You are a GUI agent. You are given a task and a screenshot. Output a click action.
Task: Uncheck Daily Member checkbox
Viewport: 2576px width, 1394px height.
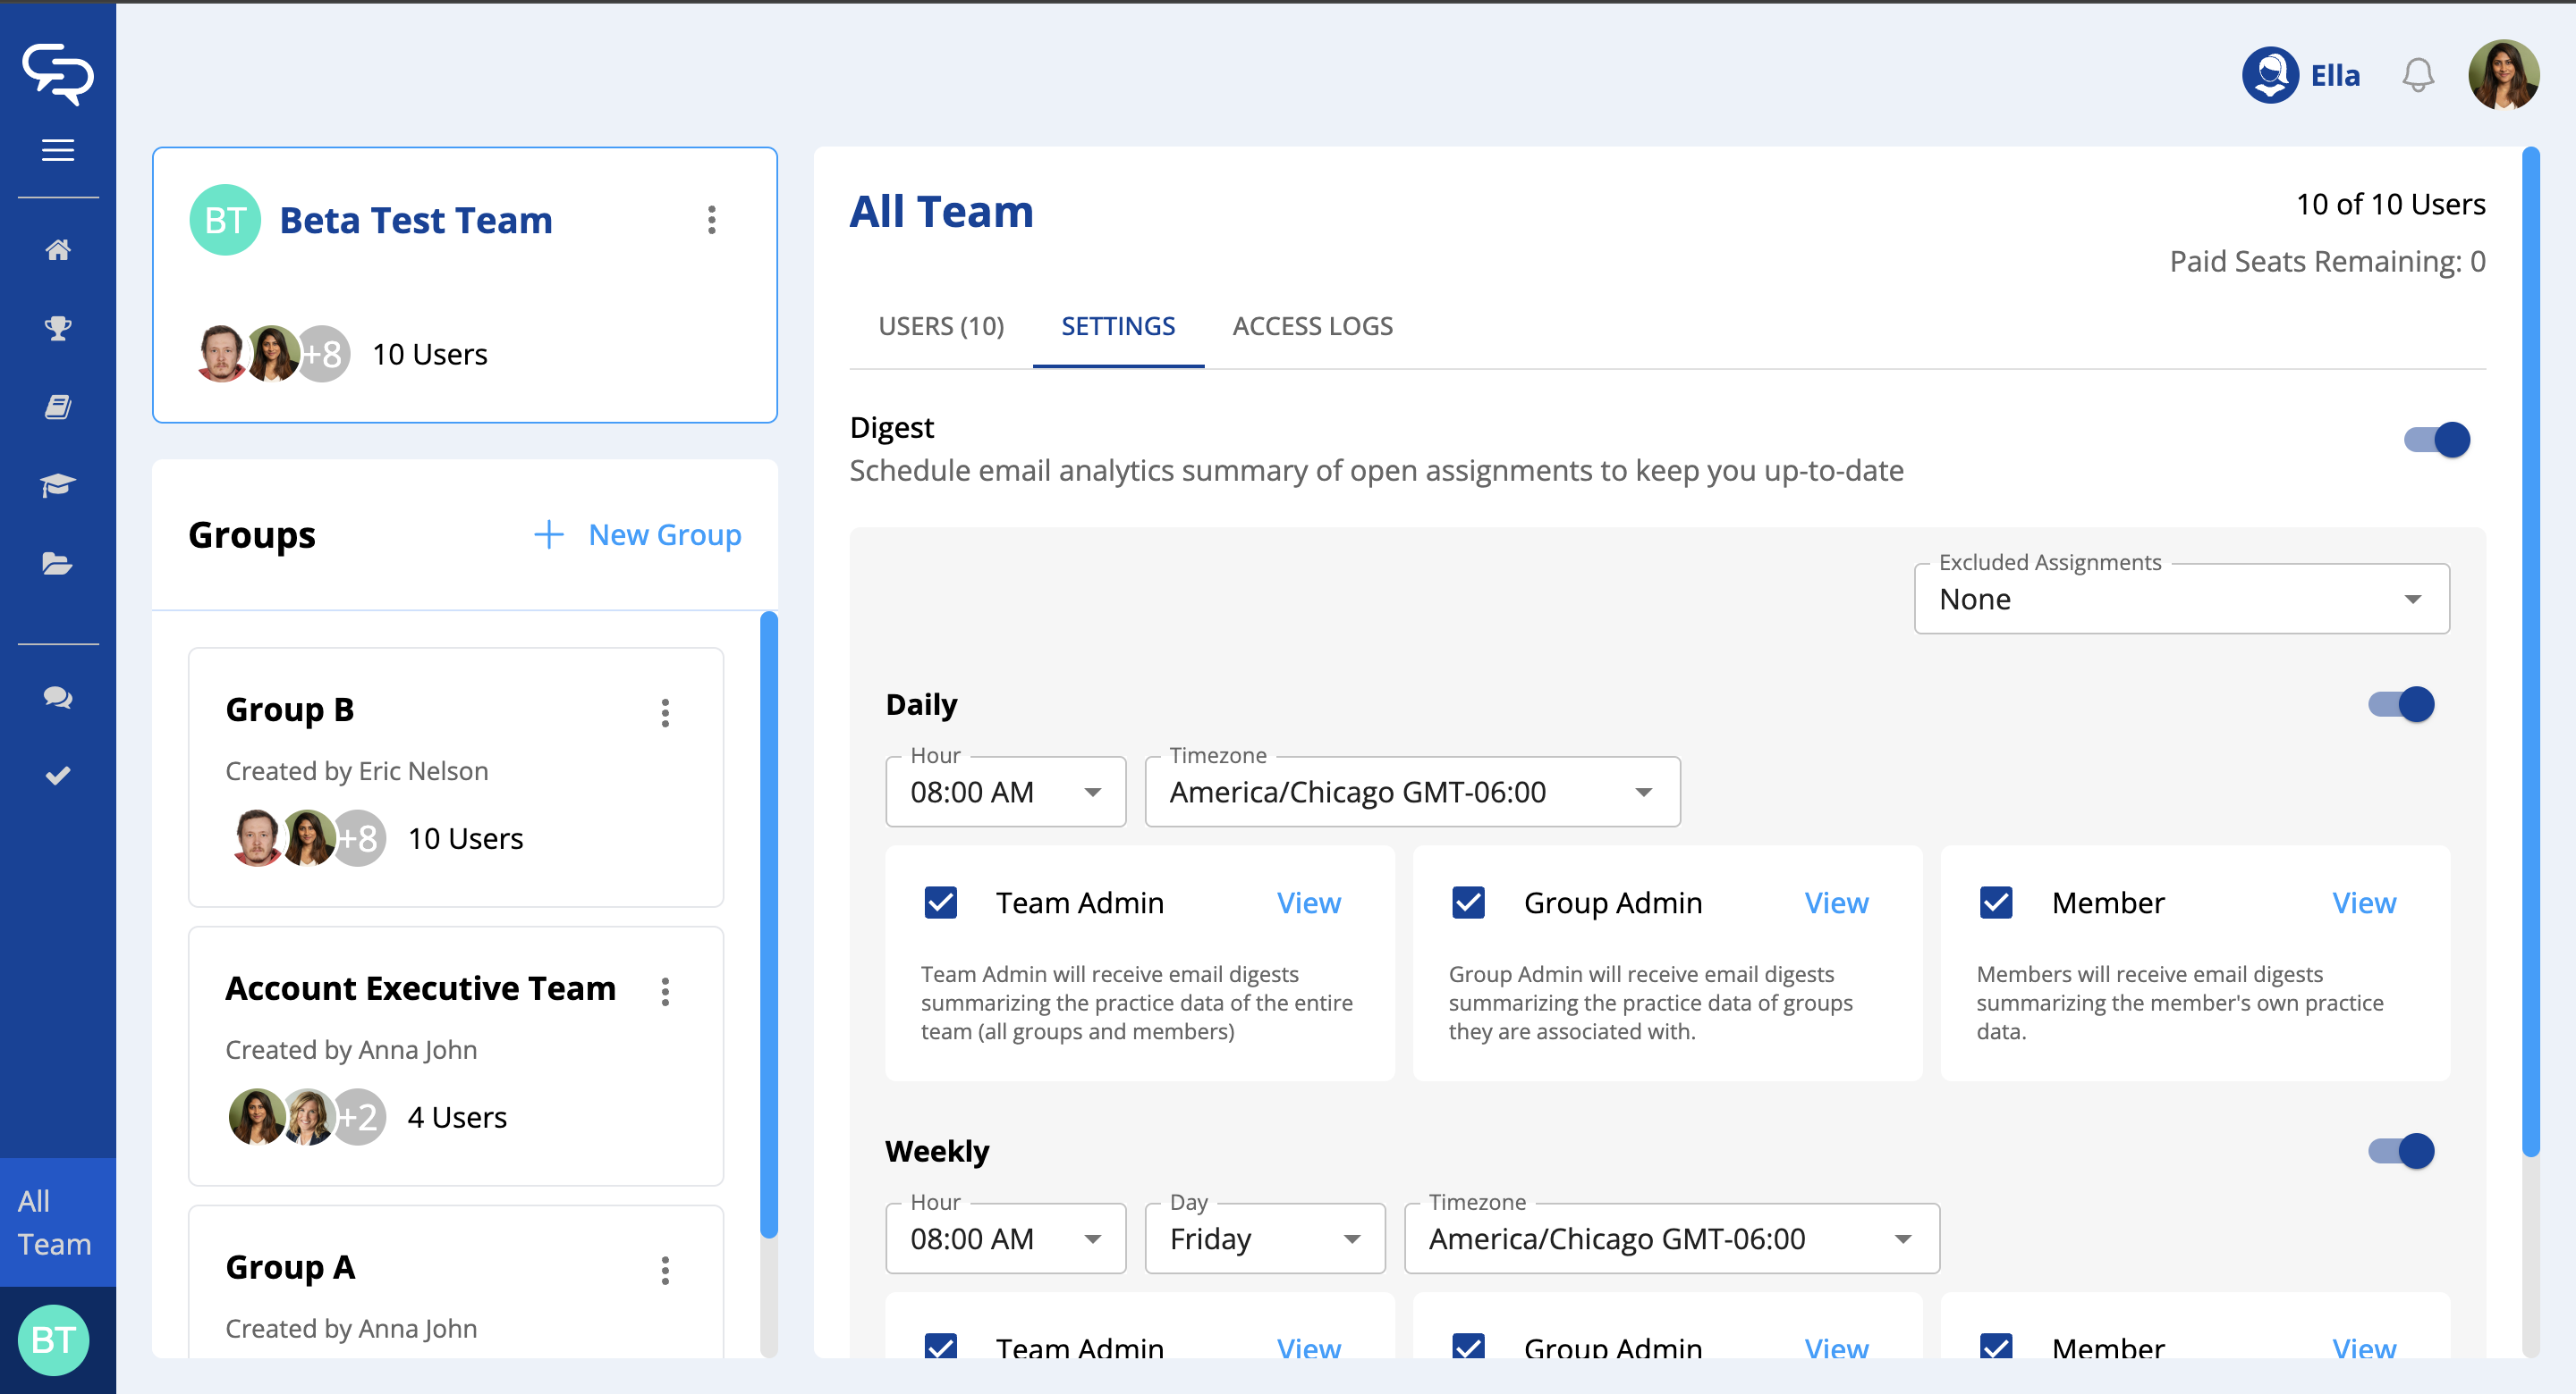click(1996, 903)
